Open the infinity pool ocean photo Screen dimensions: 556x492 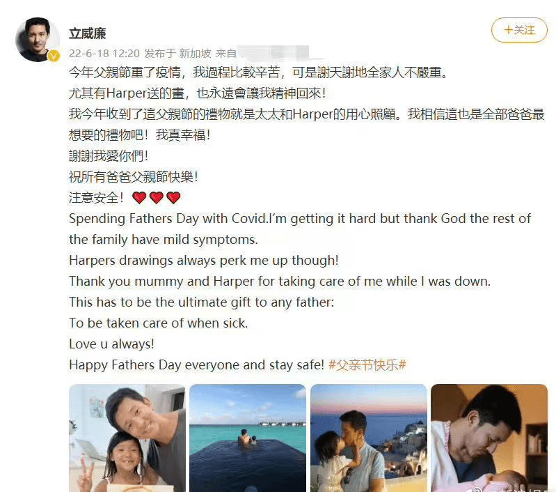(x=248, y=438)
